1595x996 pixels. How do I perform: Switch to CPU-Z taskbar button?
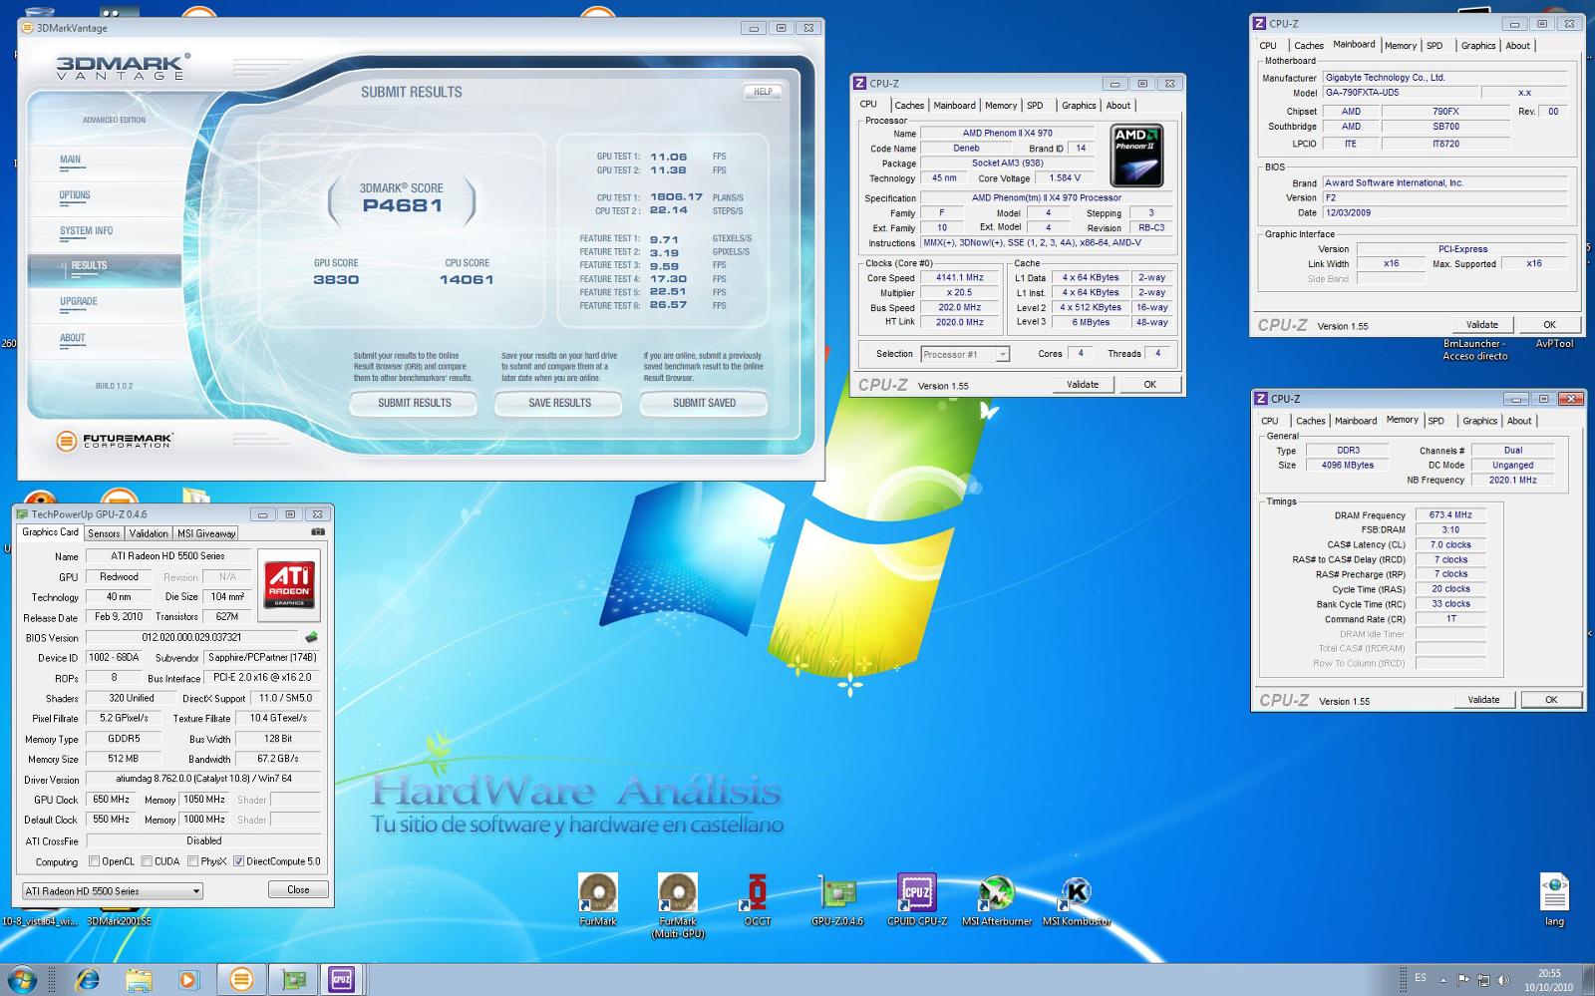pos(342,979)
